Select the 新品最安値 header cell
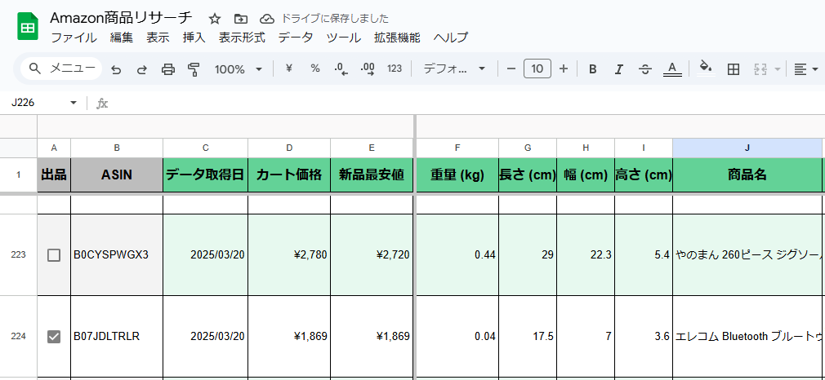This screenshot has width=825, height=380. tap(372, 175)
